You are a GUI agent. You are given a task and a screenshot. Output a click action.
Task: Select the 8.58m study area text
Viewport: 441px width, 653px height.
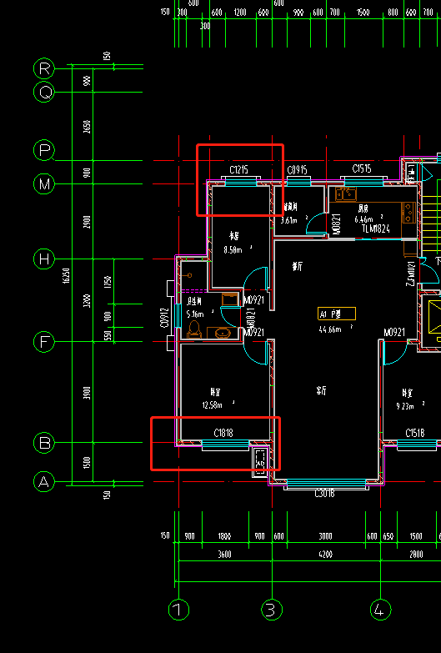tap(234, 251)
